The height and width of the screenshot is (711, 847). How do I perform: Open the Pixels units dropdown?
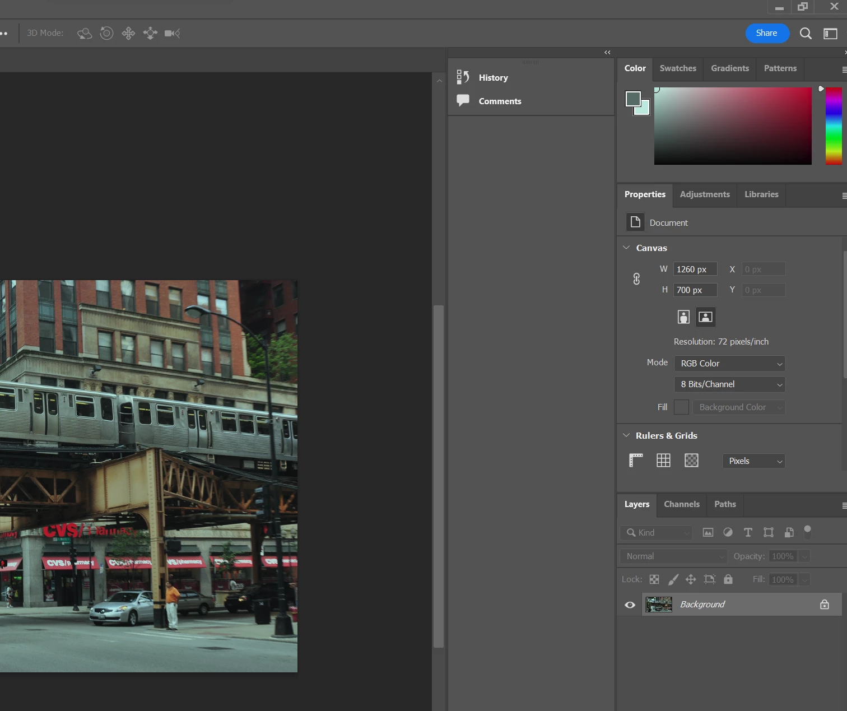[753, 461]
